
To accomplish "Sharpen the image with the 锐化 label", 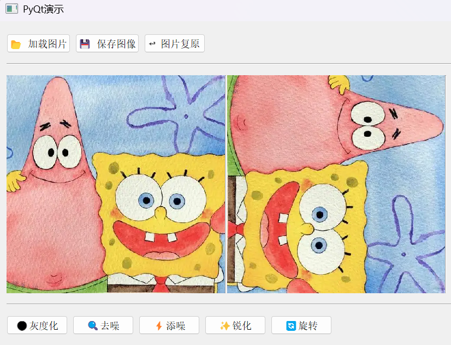I will pyautogui.click(x=242, y=326).
